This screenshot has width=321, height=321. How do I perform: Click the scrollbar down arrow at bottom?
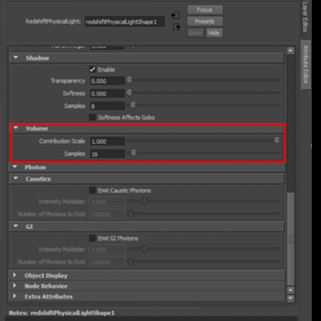click(290, 298)
